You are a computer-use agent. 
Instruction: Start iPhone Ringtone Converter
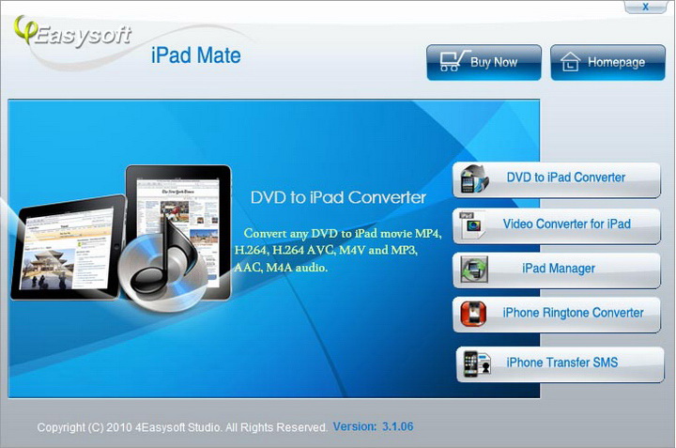pos(556,315)
